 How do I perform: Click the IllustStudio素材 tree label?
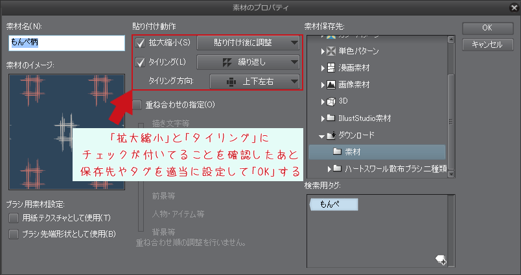364,118
